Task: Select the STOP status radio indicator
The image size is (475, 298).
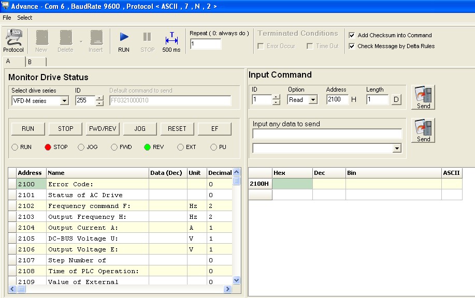Action: coord(48,147)
